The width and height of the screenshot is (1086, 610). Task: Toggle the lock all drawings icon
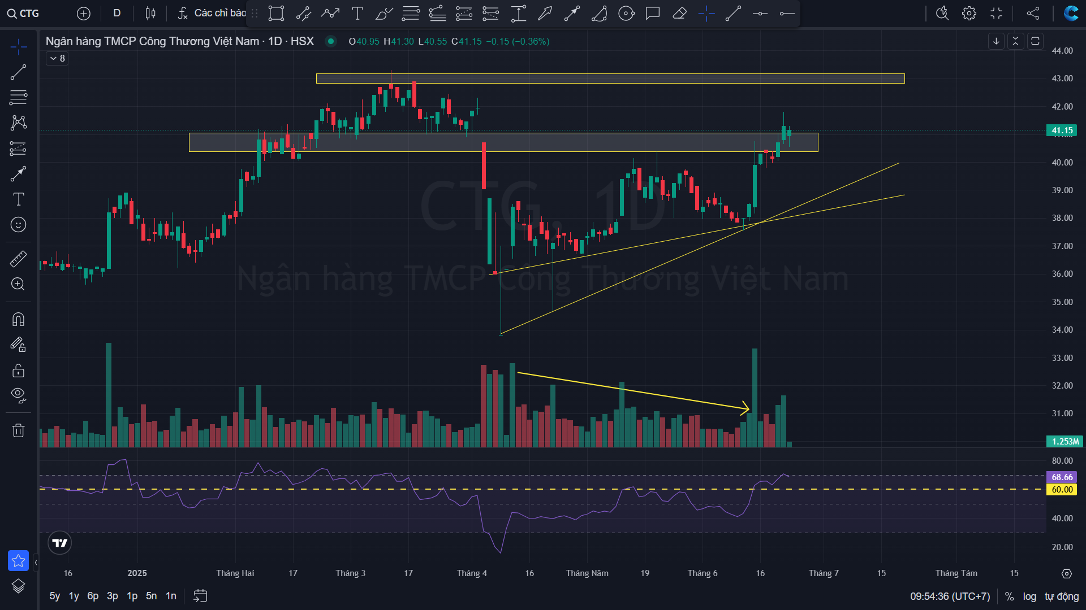click(x=18, y=371)
